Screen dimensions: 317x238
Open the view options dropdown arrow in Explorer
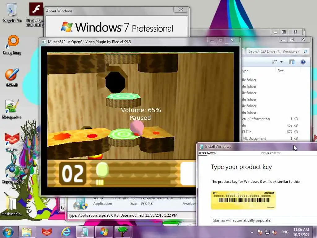tap(281, 62)
